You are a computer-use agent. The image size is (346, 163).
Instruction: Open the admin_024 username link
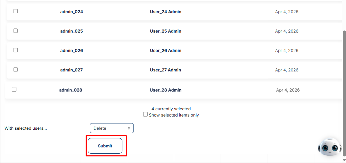(x=71, y=12)
